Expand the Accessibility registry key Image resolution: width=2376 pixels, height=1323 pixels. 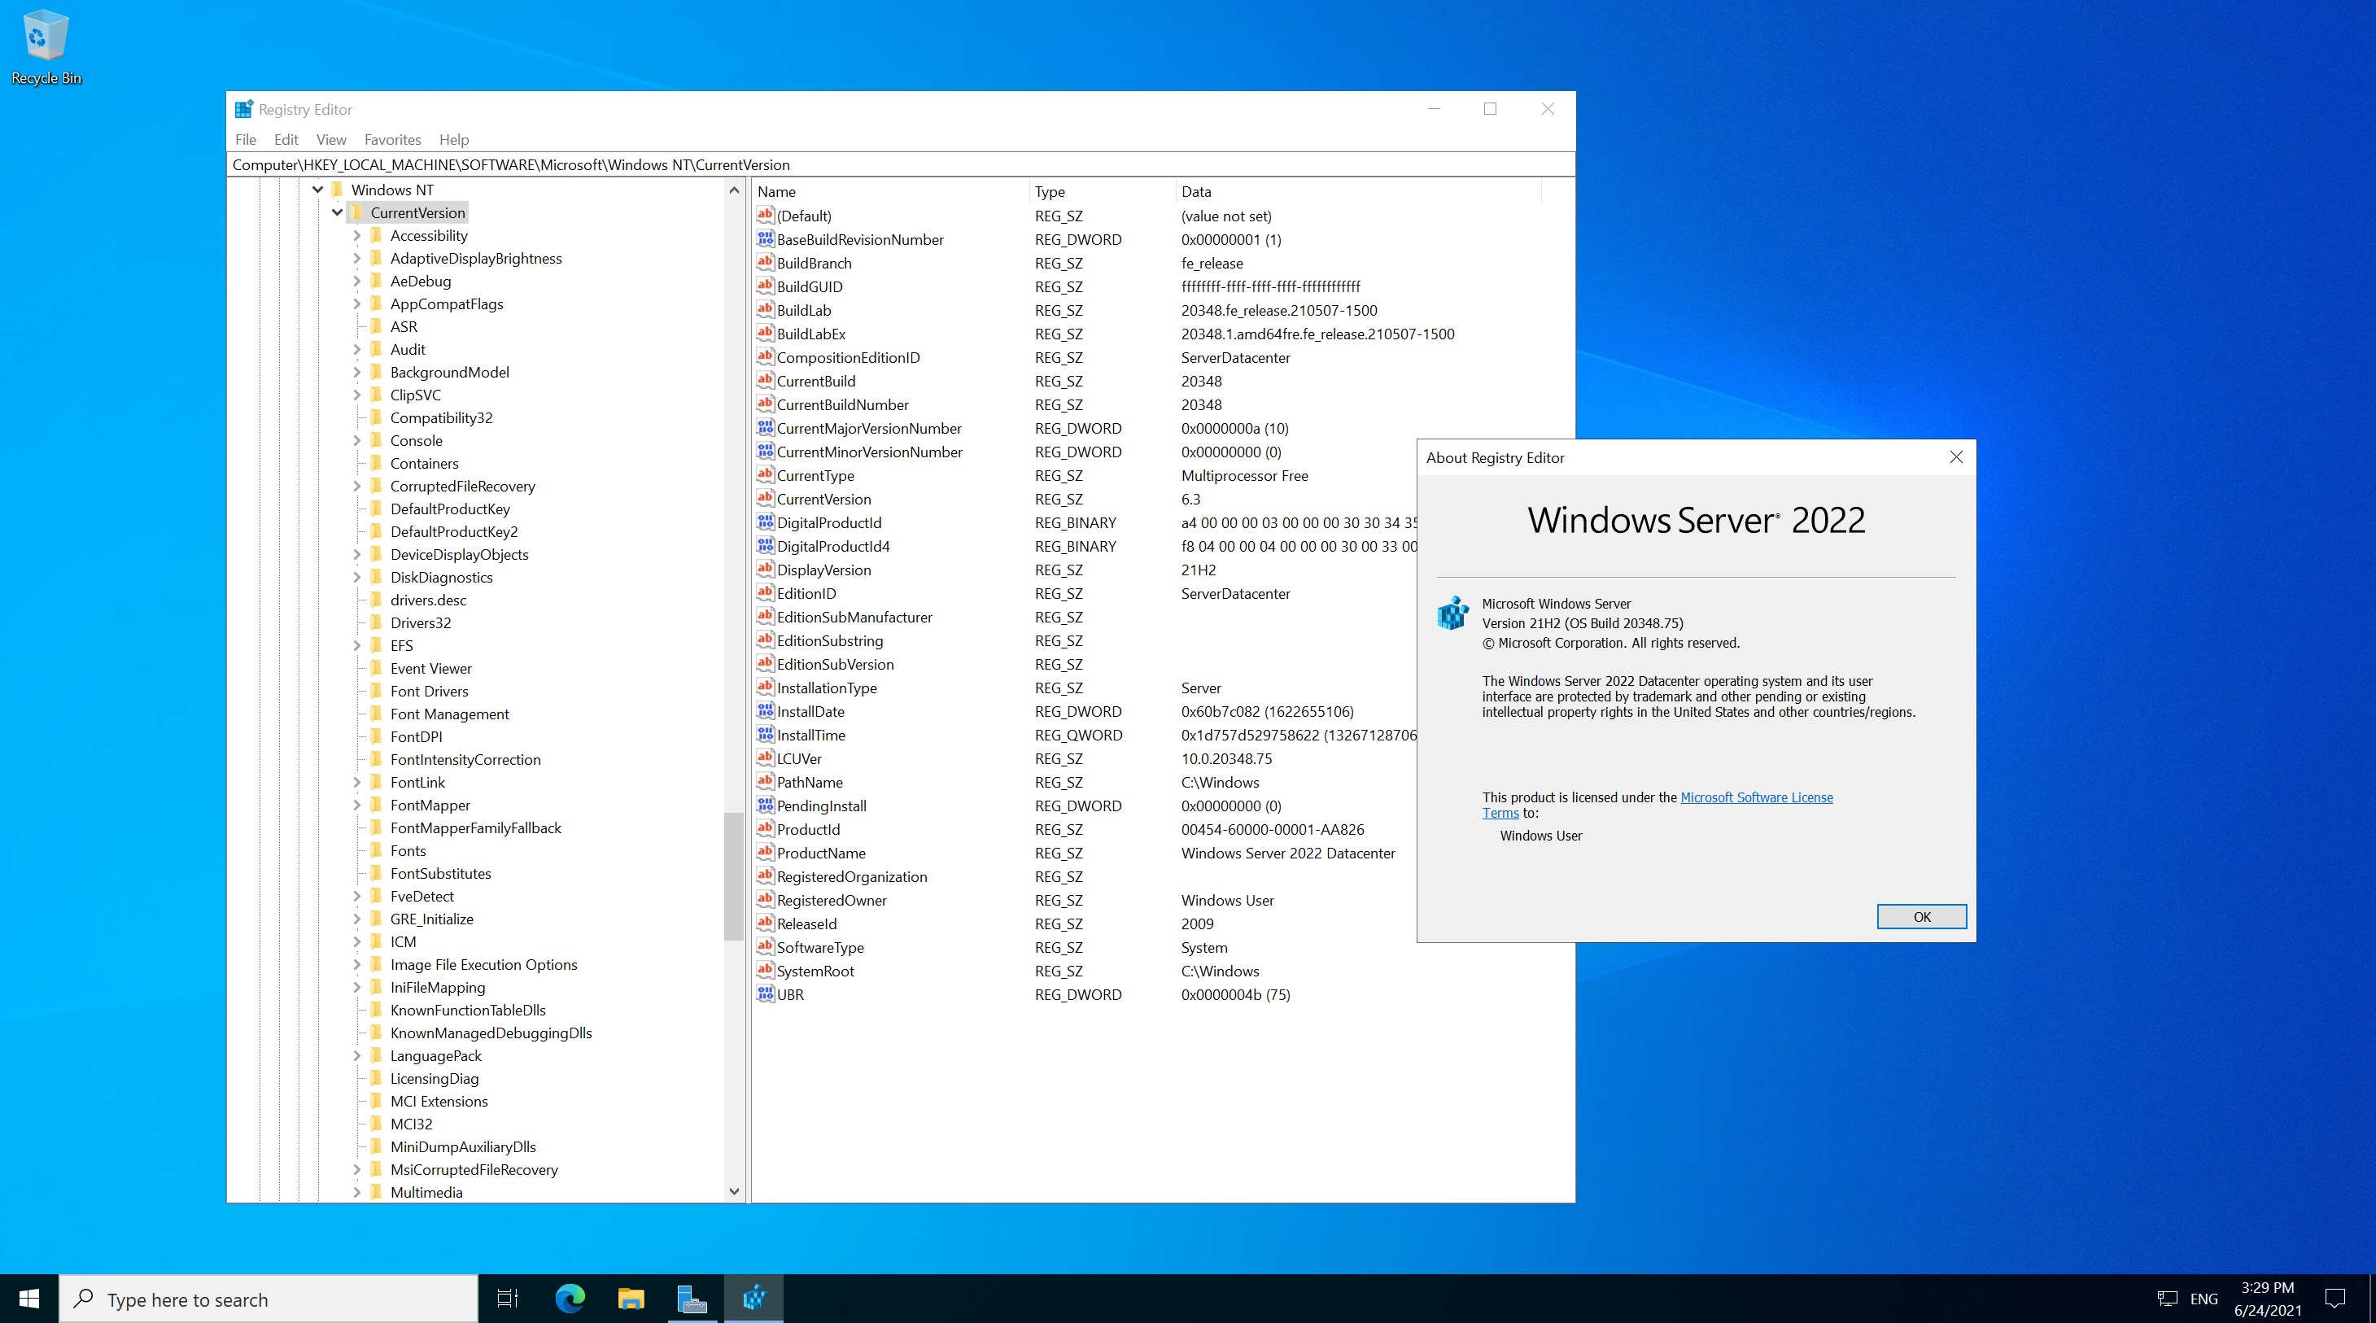point(357,235)
